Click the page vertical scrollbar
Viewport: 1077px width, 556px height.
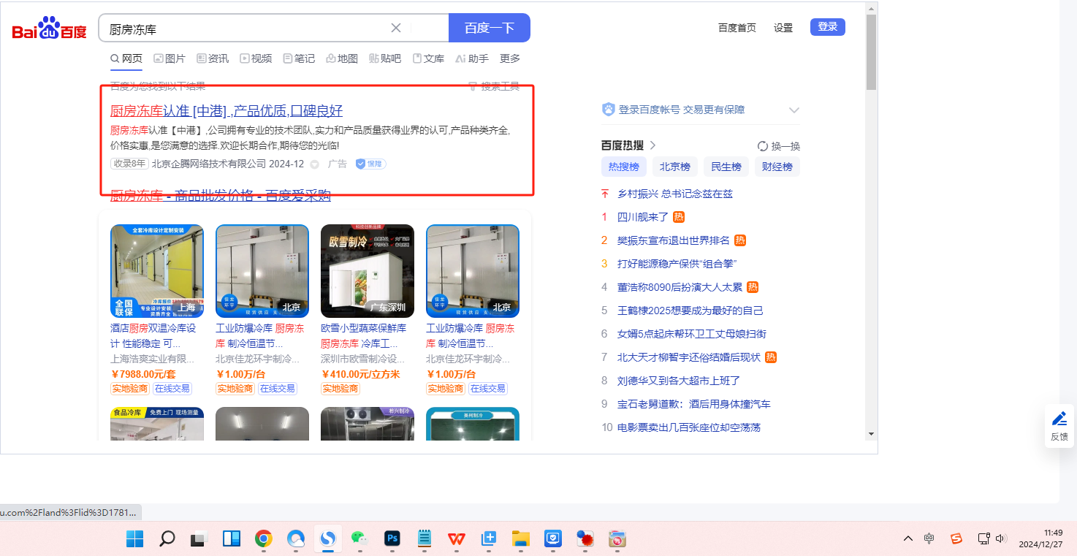click(x=871, y=219)
